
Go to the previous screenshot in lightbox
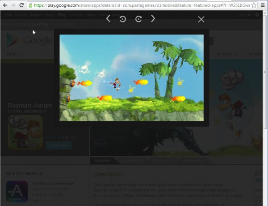coord(108,18)
